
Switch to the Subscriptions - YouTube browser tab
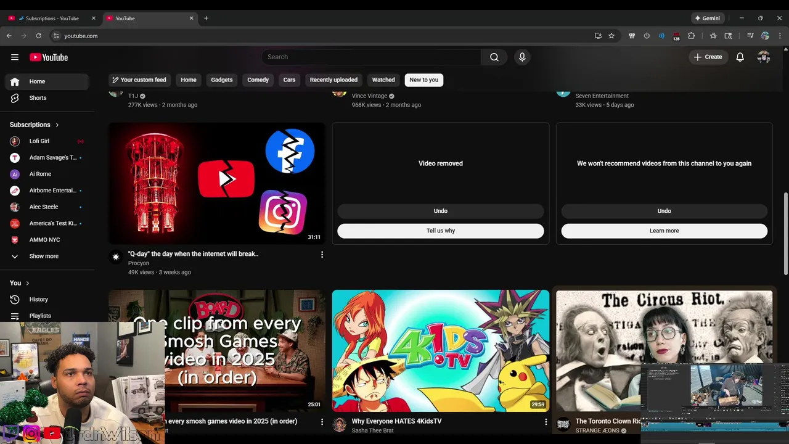coord(52,18)
